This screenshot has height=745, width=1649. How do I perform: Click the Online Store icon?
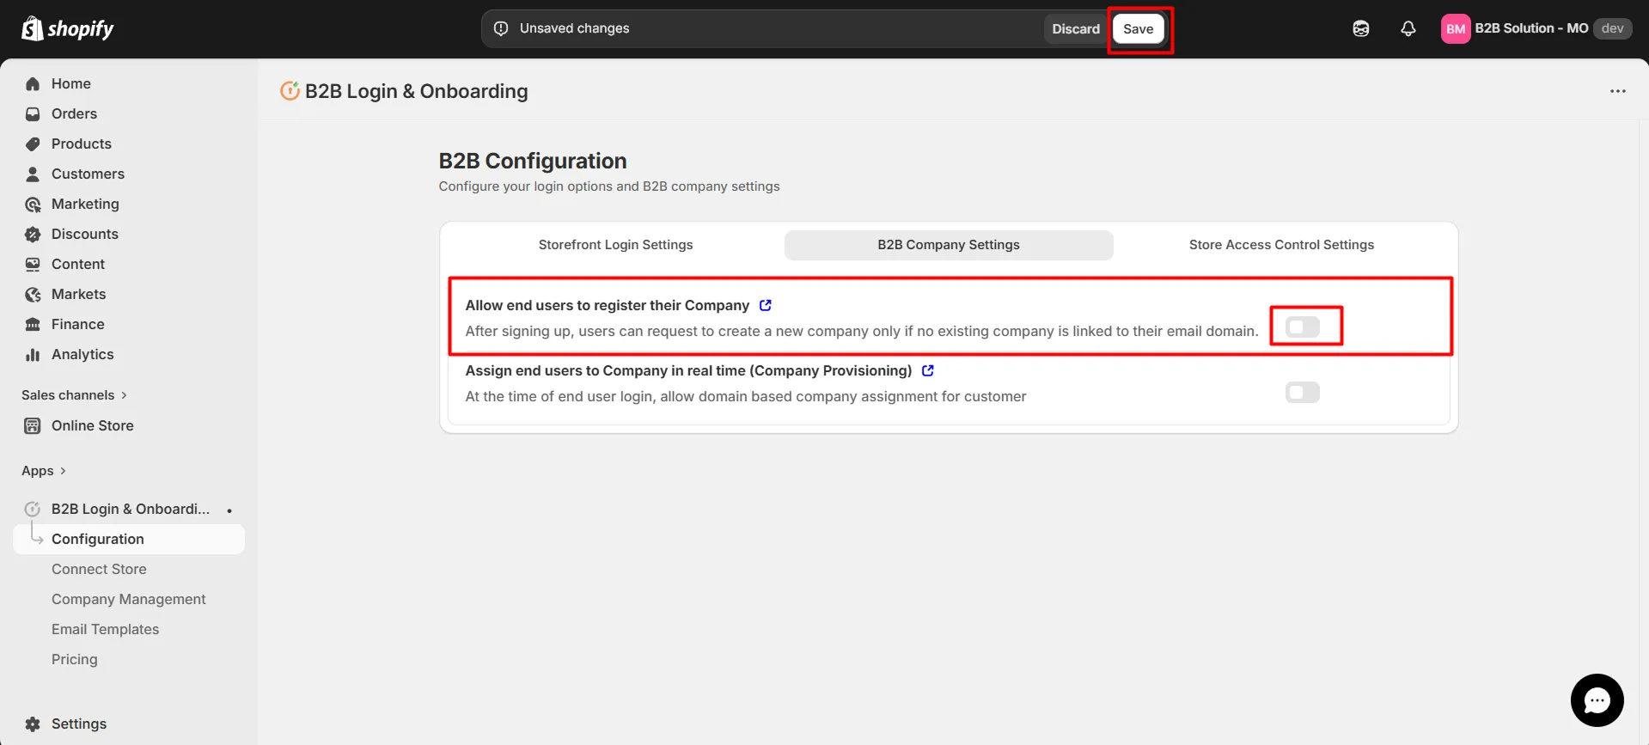click(33, 425)
